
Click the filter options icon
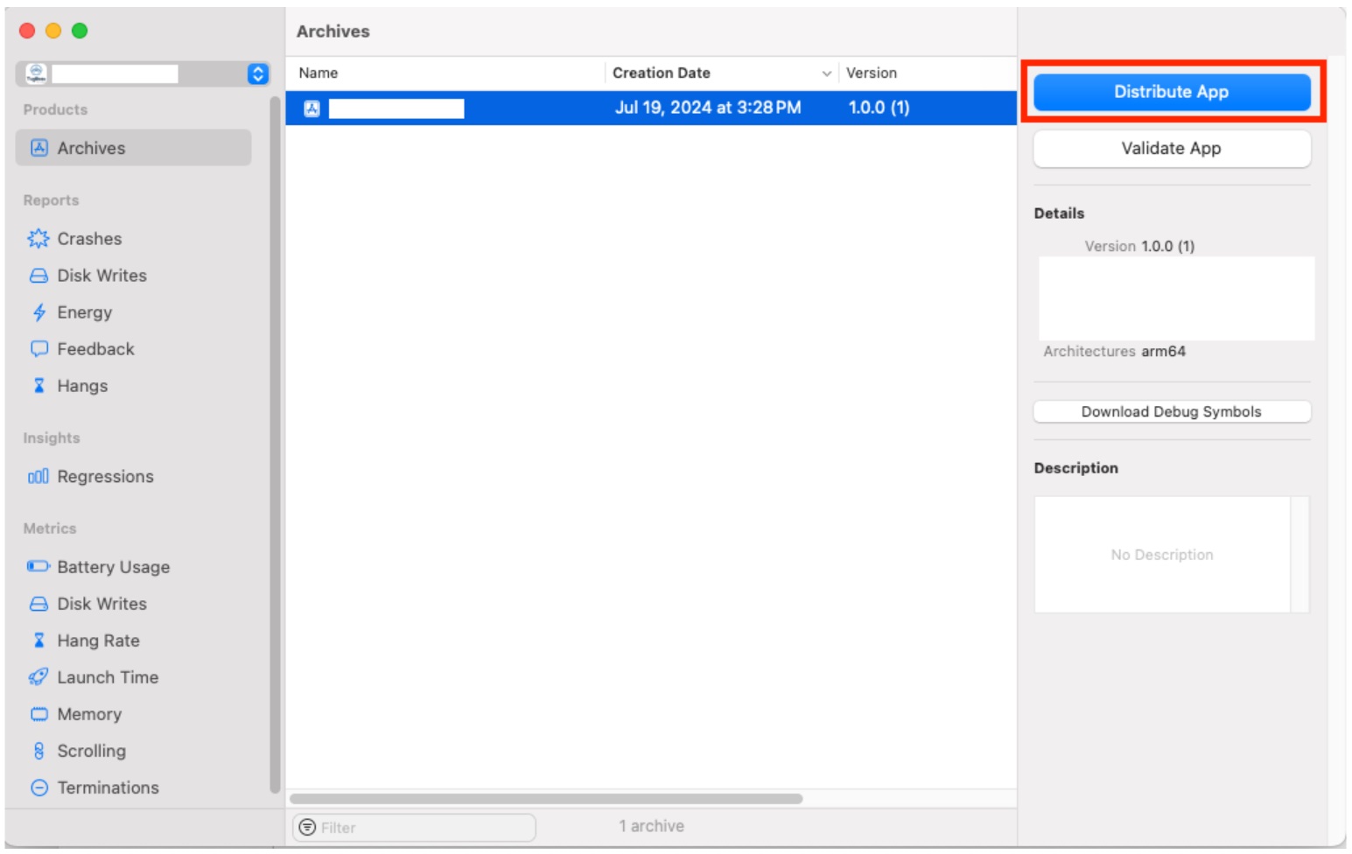tap(307, 828)
